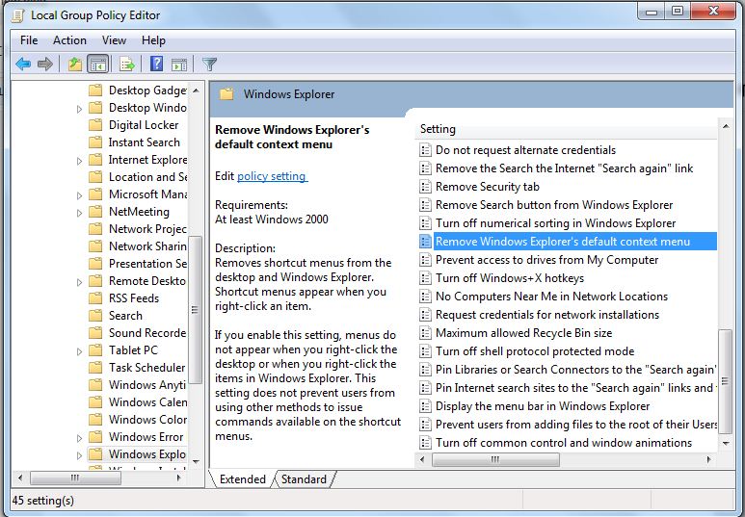Select Network Sharing in the tree

pos(147,246)
